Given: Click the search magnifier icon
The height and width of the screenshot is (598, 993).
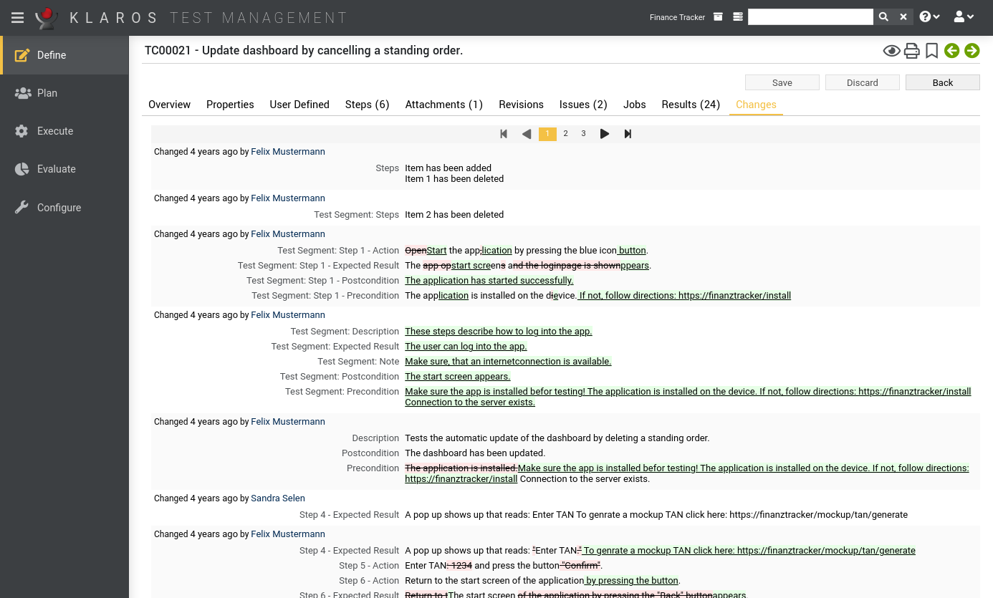Looking at the screenshot, I should click(883, 17).
